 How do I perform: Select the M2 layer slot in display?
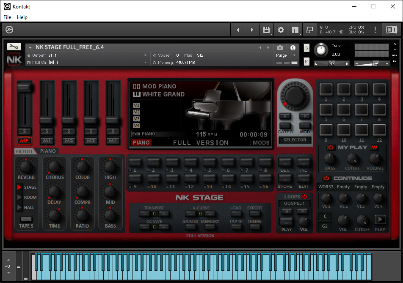(136, 112)
